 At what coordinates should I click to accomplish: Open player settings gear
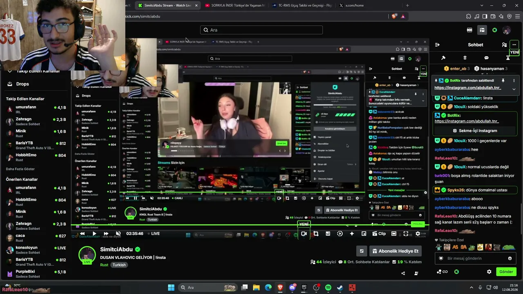pyautogui.click(x=418, y=234)
